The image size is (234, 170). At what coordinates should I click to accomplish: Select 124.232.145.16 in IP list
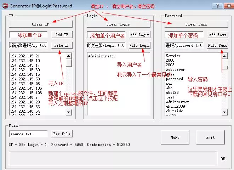click(25, 74)
